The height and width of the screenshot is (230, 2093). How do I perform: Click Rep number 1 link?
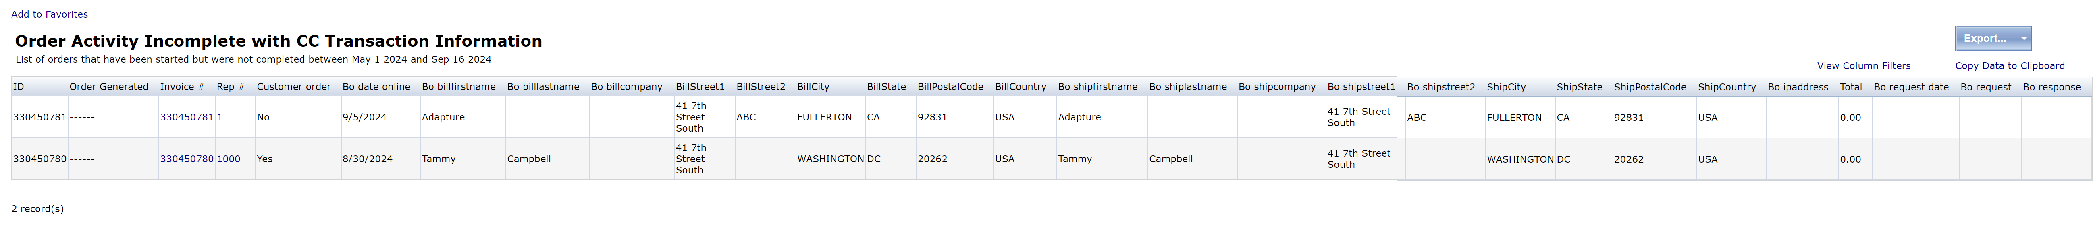click(219, 118)
